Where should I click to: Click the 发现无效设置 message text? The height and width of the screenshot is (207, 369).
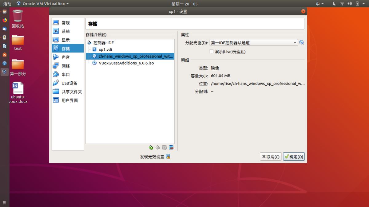click(152, 157)
